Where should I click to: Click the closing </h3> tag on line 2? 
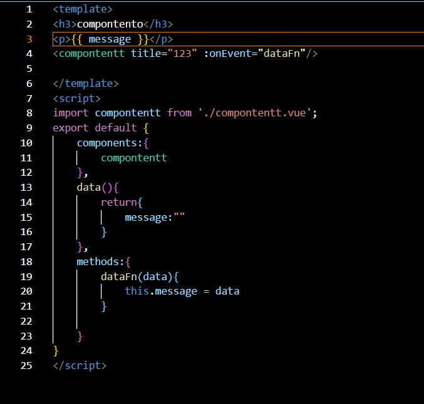coord(158,24)
